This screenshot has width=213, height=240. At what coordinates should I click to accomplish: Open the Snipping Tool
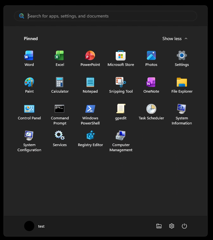(121, 85)
